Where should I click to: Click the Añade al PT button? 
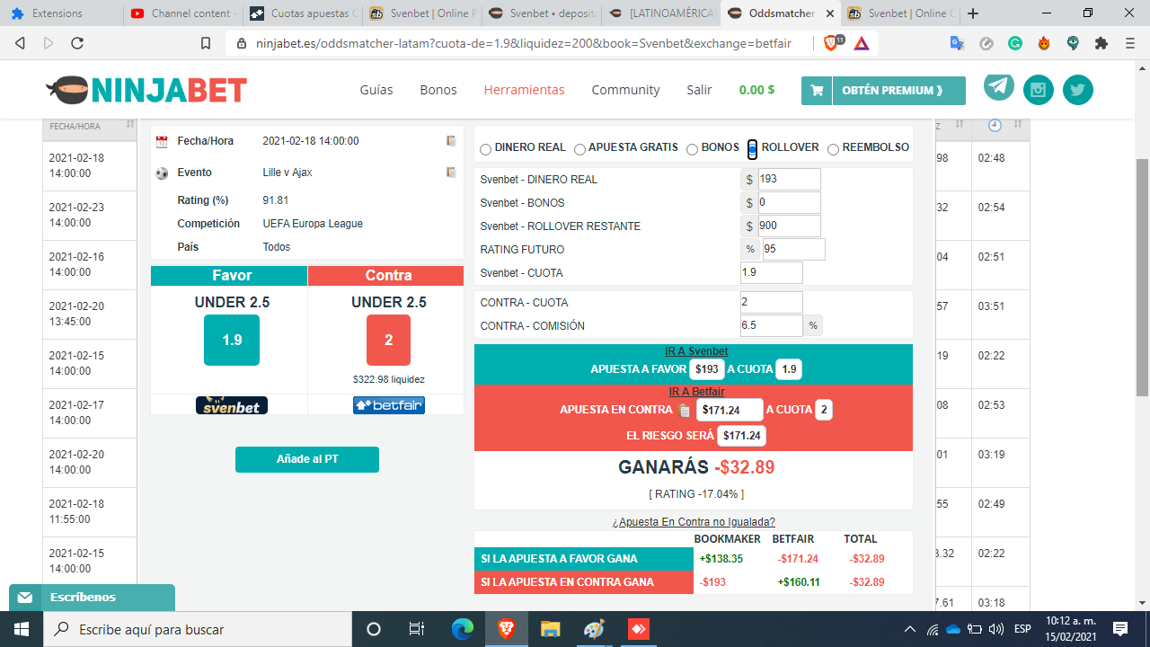pos(307,459)
